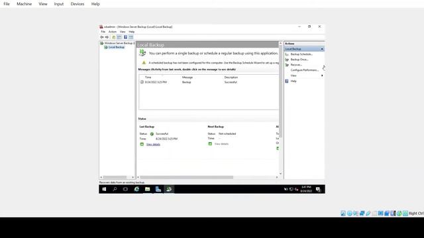Viewport: 424px width, 238px height.
Task: Click the Message column header
Action: pyautogui.click(x=187, y=77)
